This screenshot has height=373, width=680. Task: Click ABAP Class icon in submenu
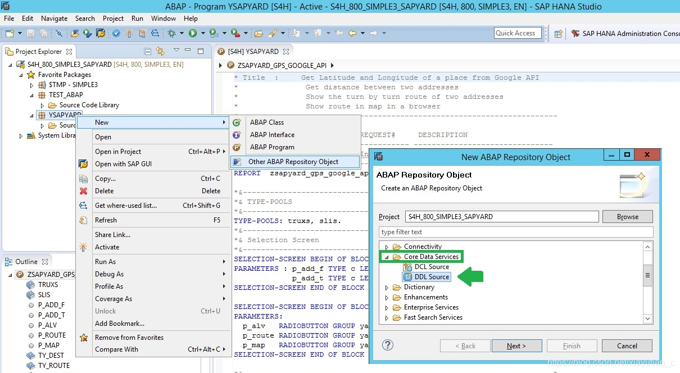click(237, 122)
